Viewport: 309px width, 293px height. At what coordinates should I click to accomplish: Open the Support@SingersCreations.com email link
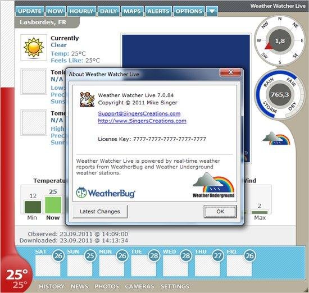coord(139,113)
